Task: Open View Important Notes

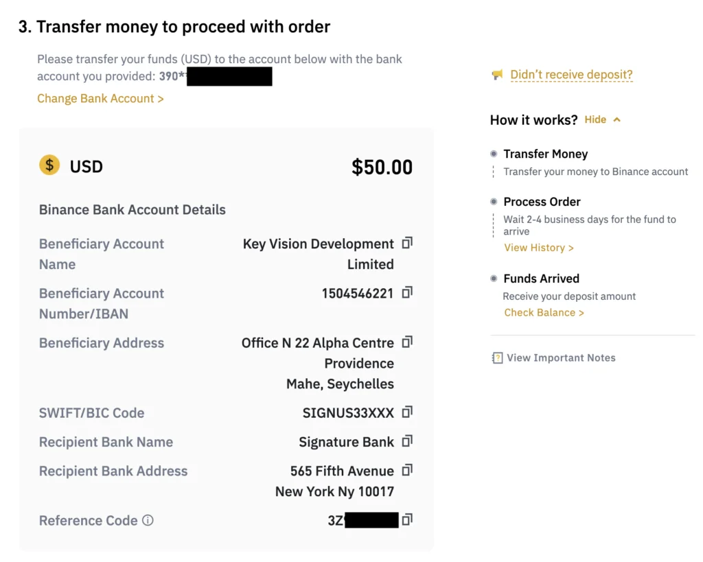Action: tap(561, 358)
